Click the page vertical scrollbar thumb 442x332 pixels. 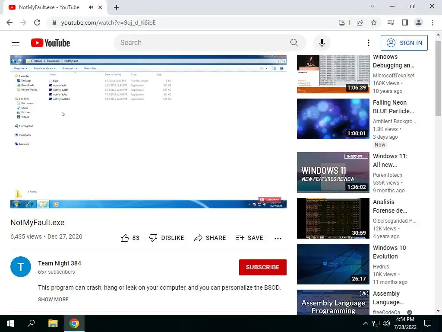[438, 79]
